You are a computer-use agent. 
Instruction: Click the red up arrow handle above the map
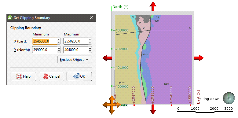[153, 6]
